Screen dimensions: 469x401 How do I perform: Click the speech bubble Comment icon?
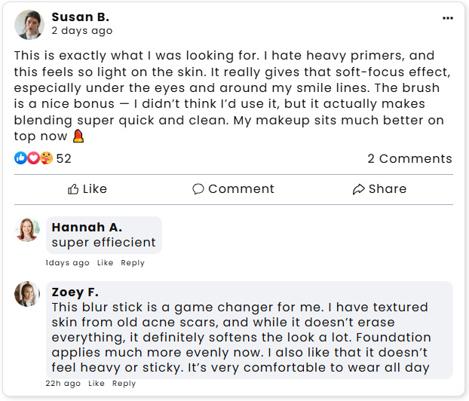point(198,189)
